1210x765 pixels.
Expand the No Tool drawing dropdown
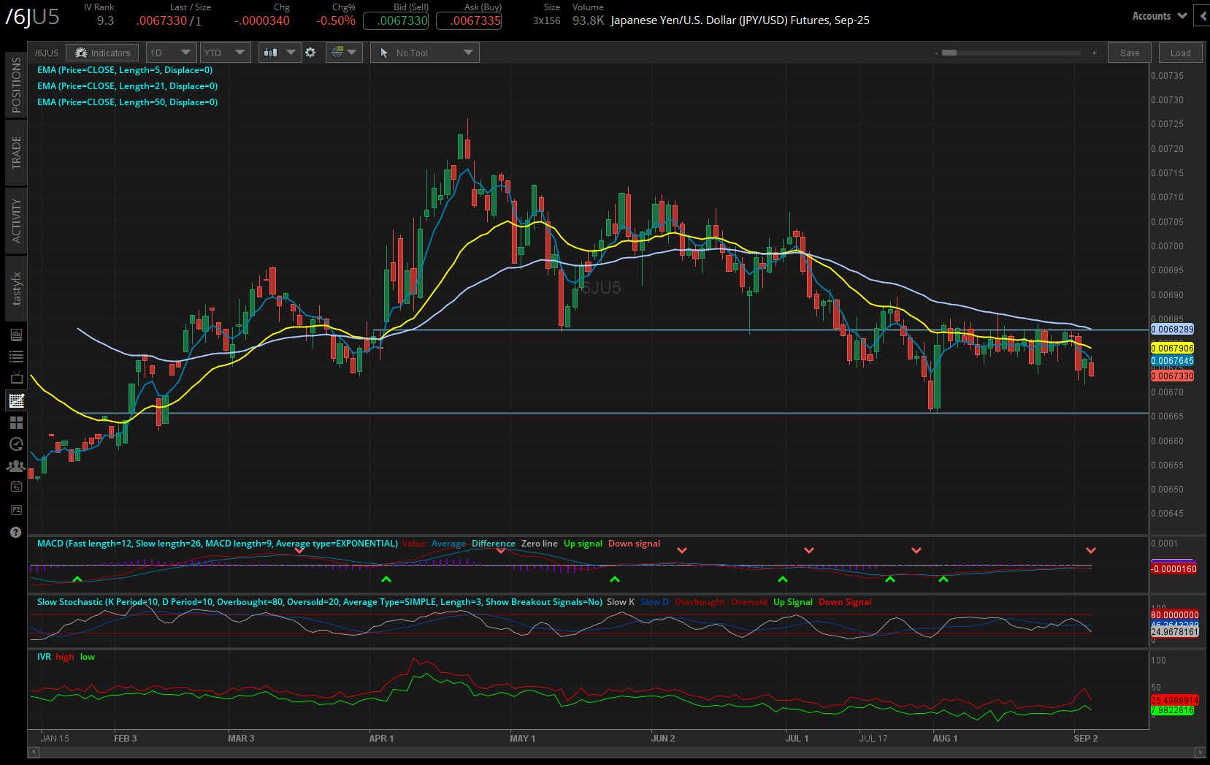(424, 52)
